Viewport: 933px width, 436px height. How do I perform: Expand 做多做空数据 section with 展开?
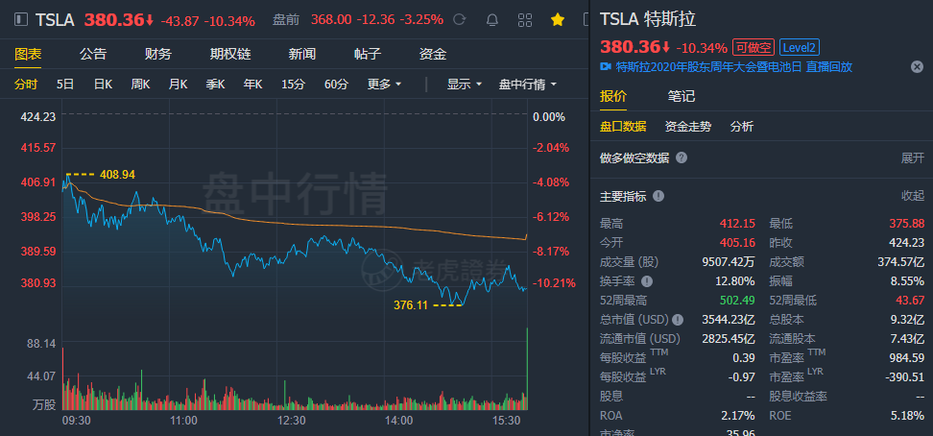coord(912,157)
